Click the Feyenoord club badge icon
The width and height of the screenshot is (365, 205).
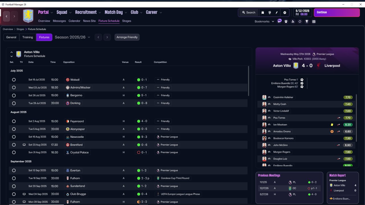pos(68,121)
